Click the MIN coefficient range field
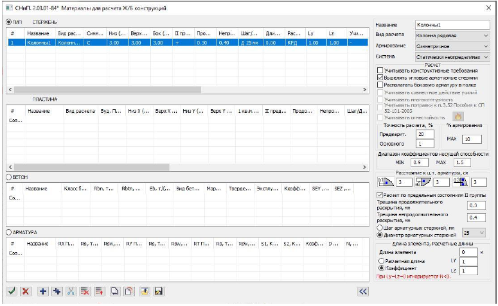 [419, 162]
